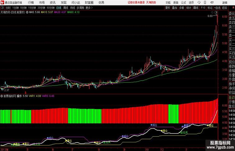Toggle the panel layout icon left of 分时
This screenshot has width=235, height=151.
(2, 8)
